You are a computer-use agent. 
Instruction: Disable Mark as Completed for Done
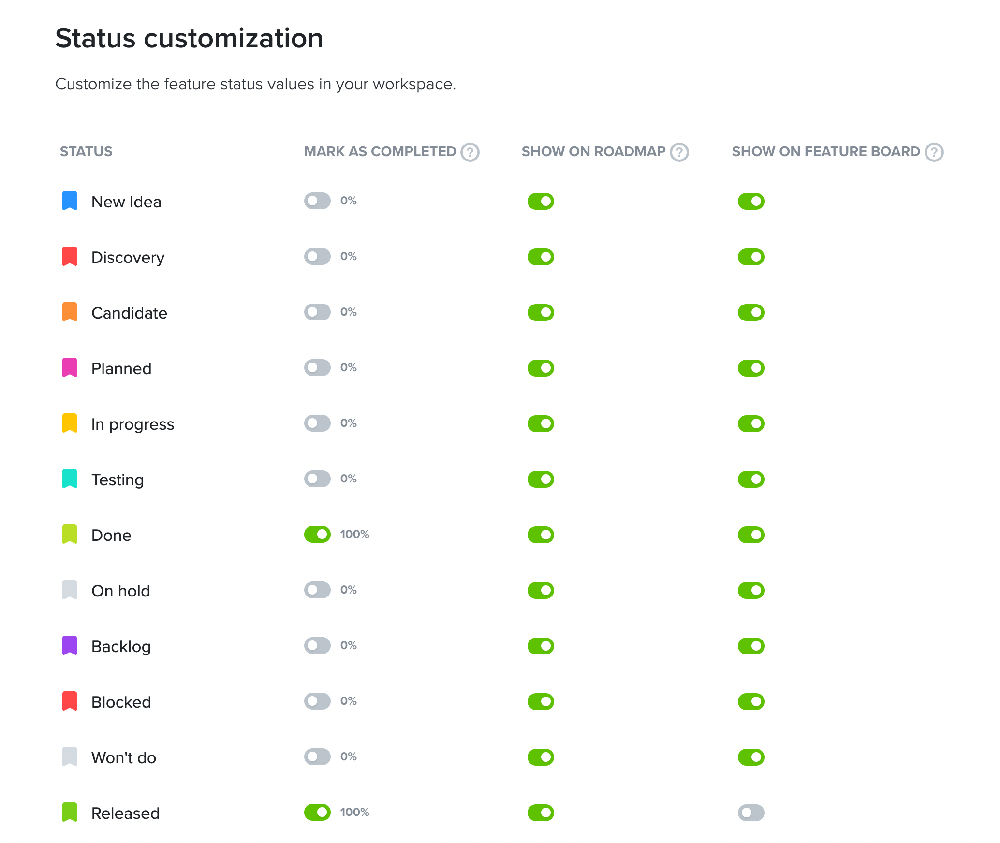[x=317, y=535]
